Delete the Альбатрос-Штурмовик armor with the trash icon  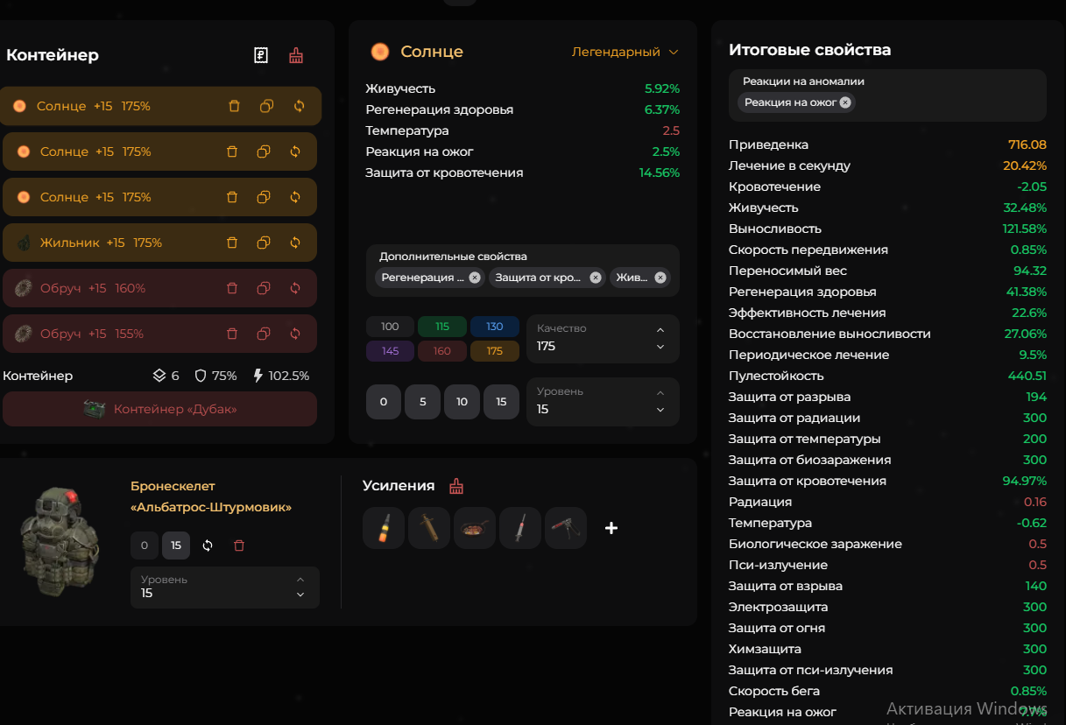coord(239,546)
